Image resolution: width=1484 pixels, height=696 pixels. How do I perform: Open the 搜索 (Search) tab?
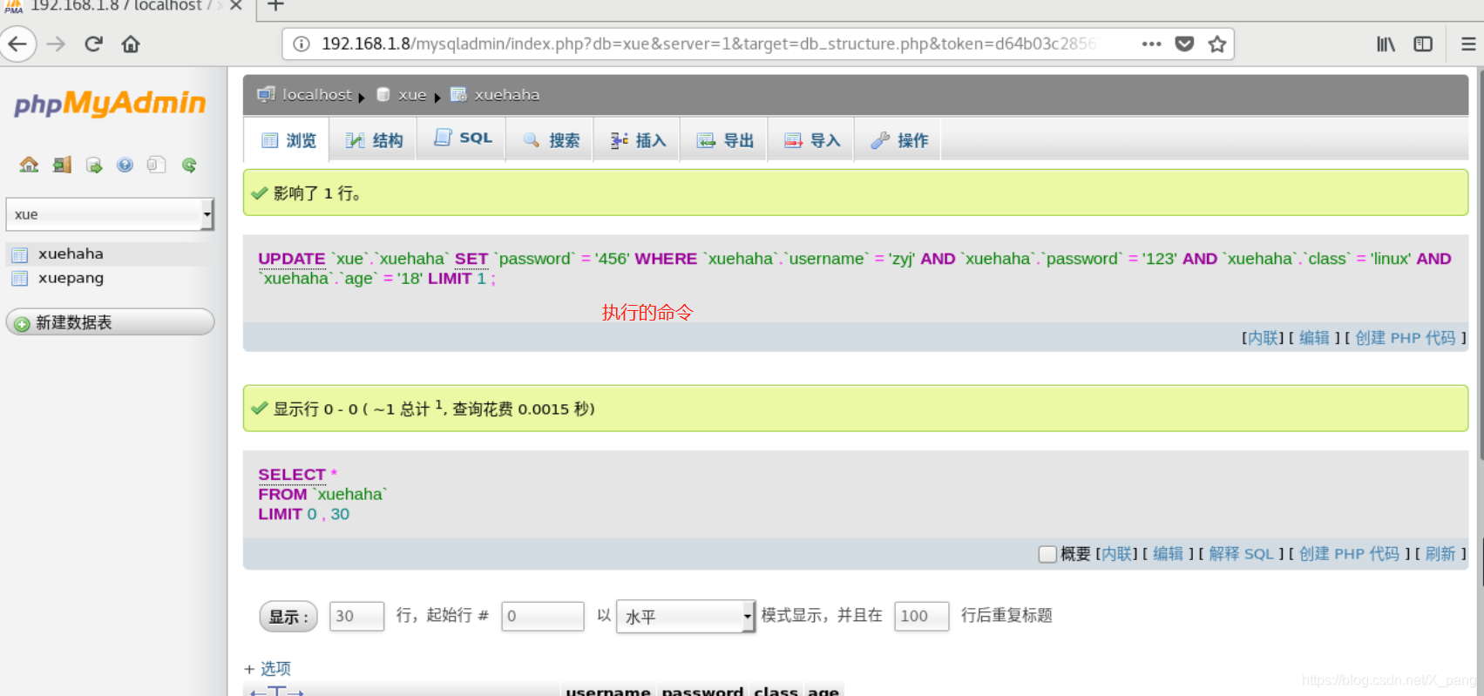(x=550, y=140)
